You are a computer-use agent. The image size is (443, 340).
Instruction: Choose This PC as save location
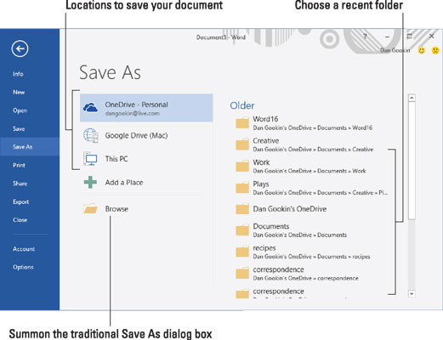click(x=116, y=159)
